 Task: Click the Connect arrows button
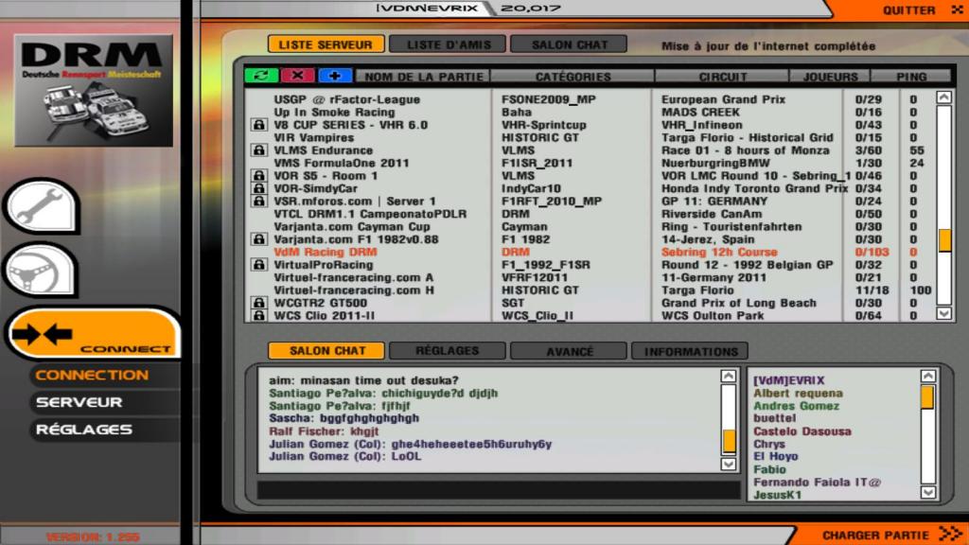tap(93, 334)
